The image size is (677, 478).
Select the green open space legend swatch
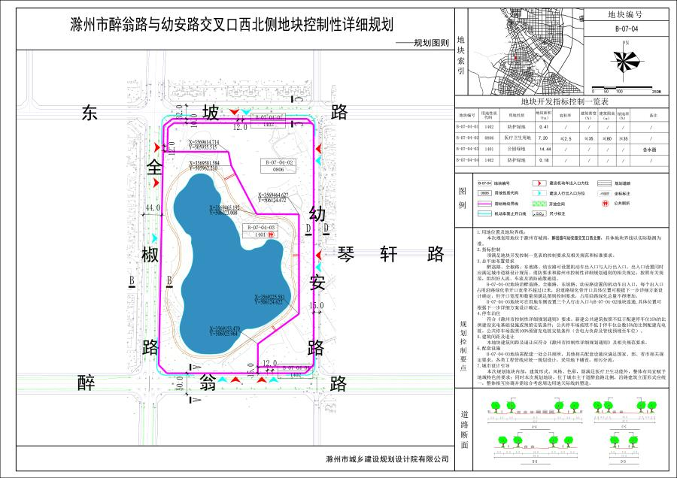pyautogui.click(x=539, y=204)
